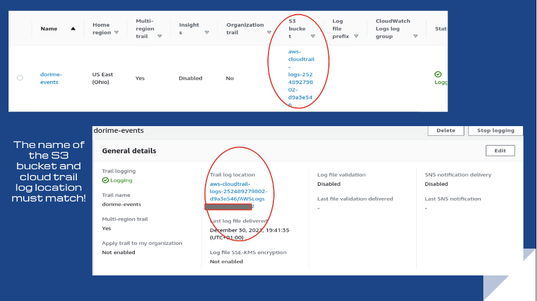Image resolution: width=537 pixels, height=301 pixels.
Task: Click 'dorime-events' value under Trail name
Action: [121, 204]
